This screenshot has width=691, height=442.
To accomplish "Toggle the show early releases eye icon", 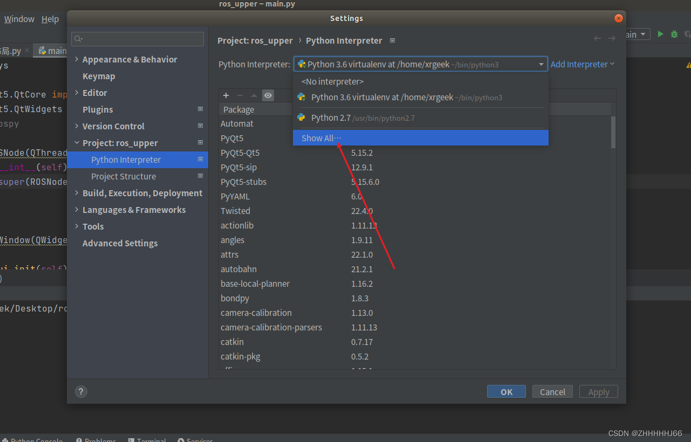I will coord(268,95).
